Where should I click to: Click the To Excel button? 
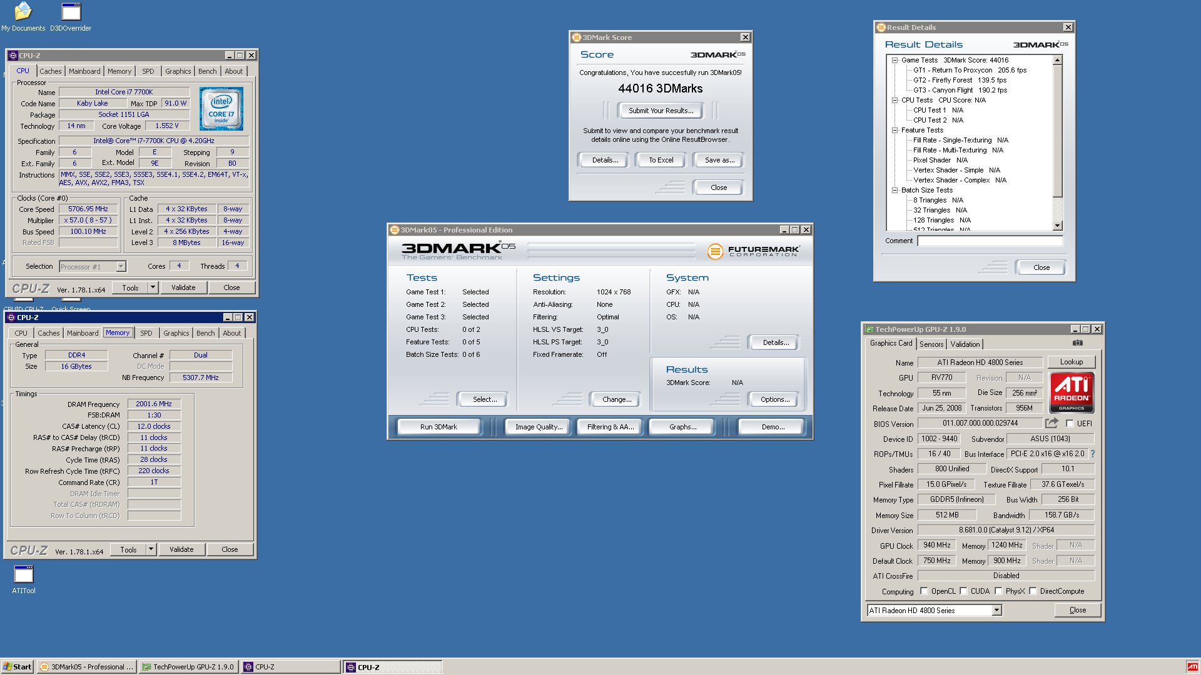click(x=661, y=160)
